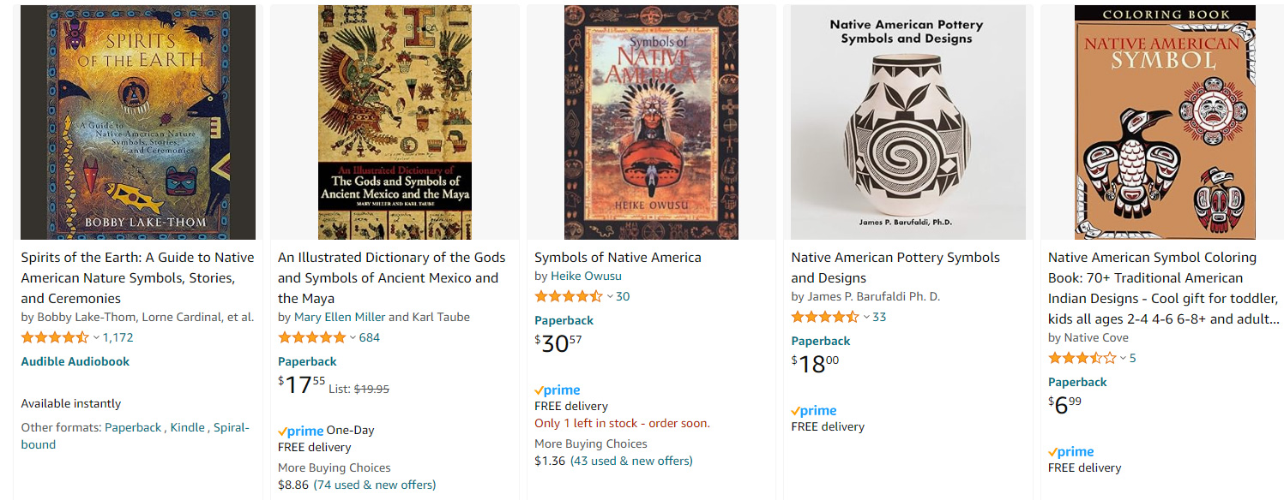Select the Prime badge beside Pottery Symbols delivery info
This screenshot has height=500, width=1284.
click(813, 410)
